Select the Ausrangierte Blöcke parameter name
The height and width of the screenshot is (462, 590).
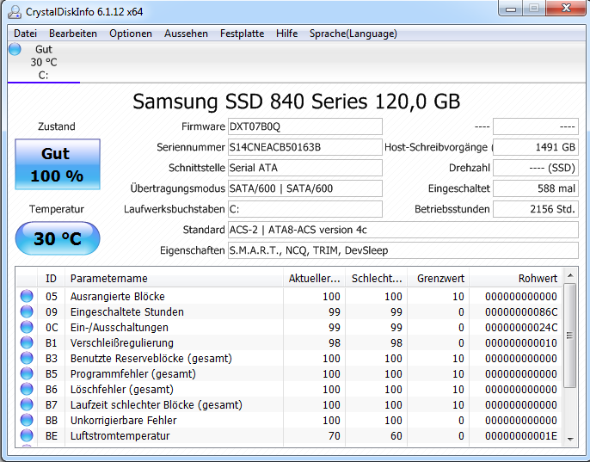pos(117,296)
